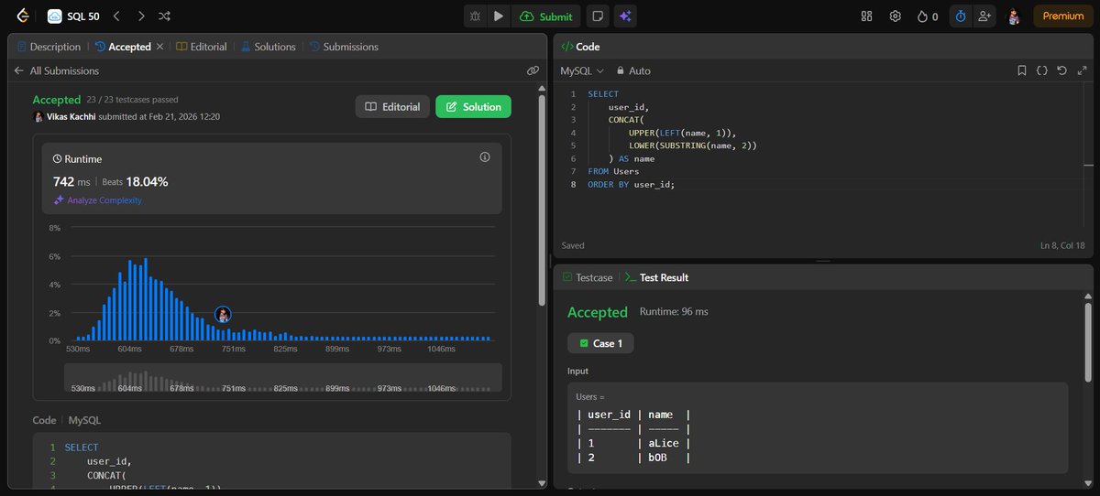Pick a random problem with shuffle icon

(164, 16)
